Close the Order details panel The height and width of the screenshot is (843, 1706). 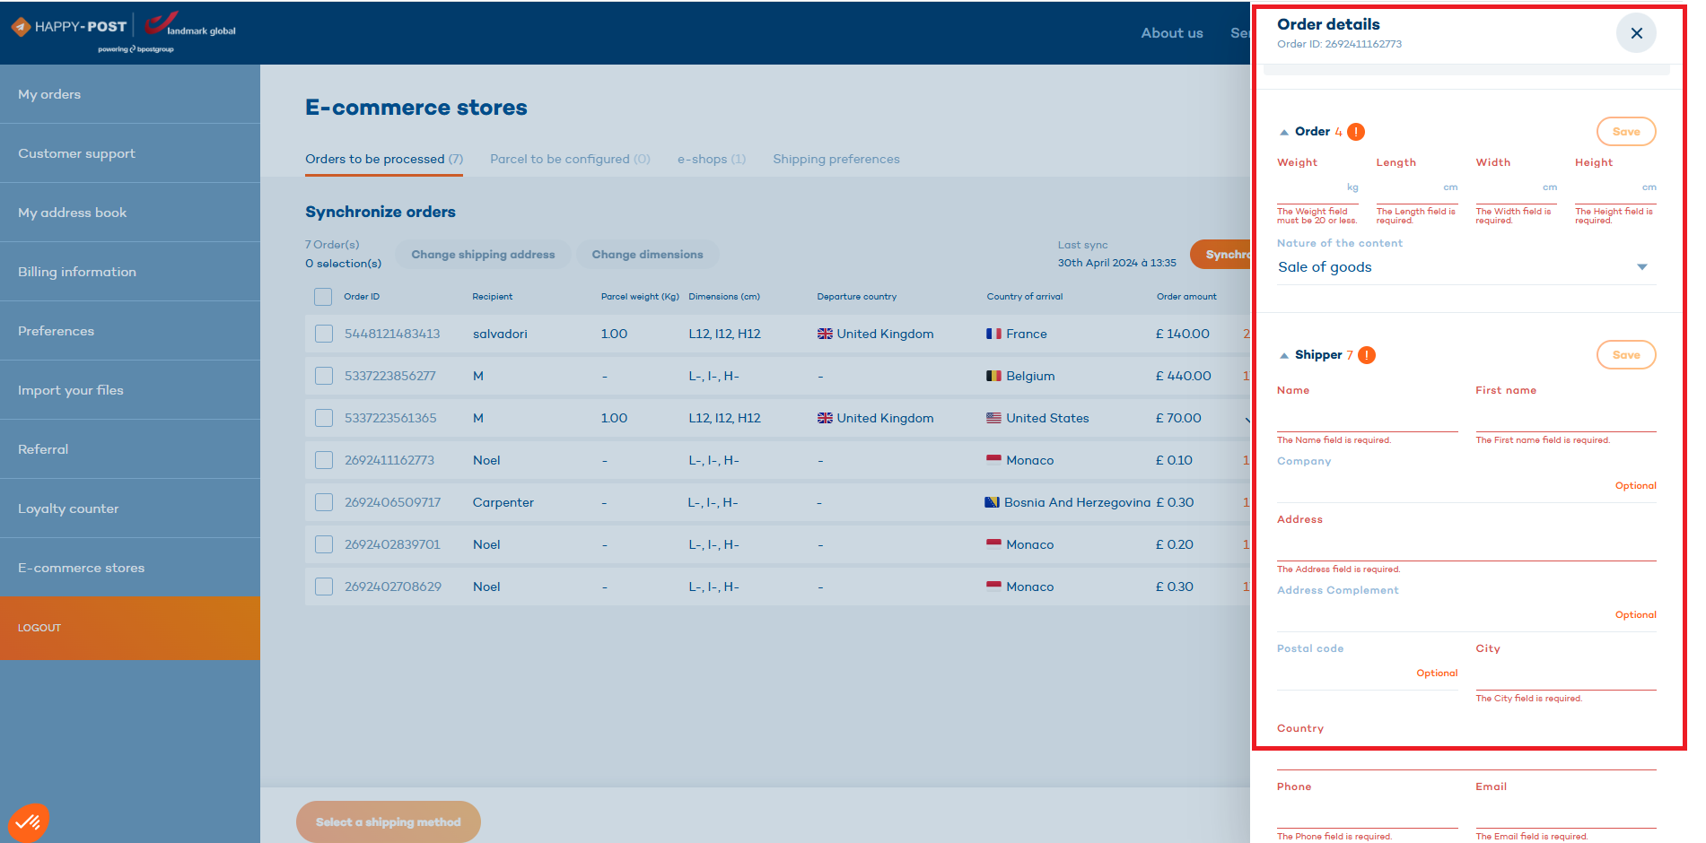[x=1636, y=33]
